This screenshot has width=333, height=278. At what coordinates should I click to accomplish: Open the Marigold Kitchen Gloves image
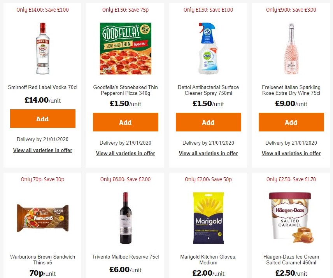208,218
